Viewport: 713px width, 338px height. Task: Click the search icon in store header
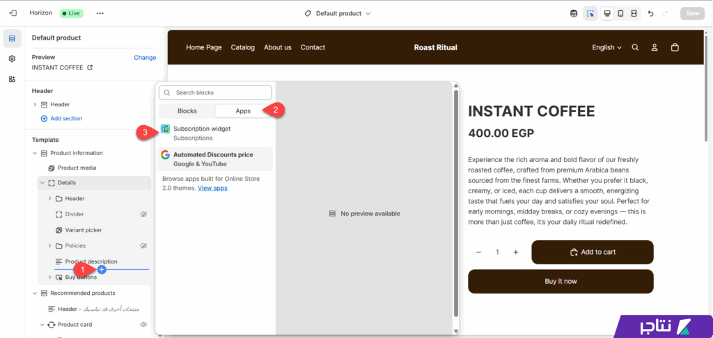coord(635,47)
